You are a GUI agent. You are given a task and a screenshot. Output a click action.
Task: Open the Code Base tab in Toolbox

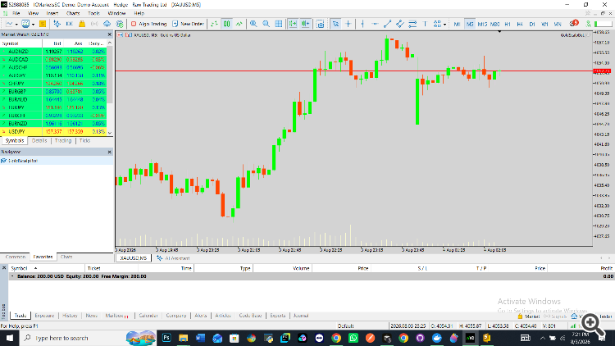pyautogui.click(x=250, y=316)
